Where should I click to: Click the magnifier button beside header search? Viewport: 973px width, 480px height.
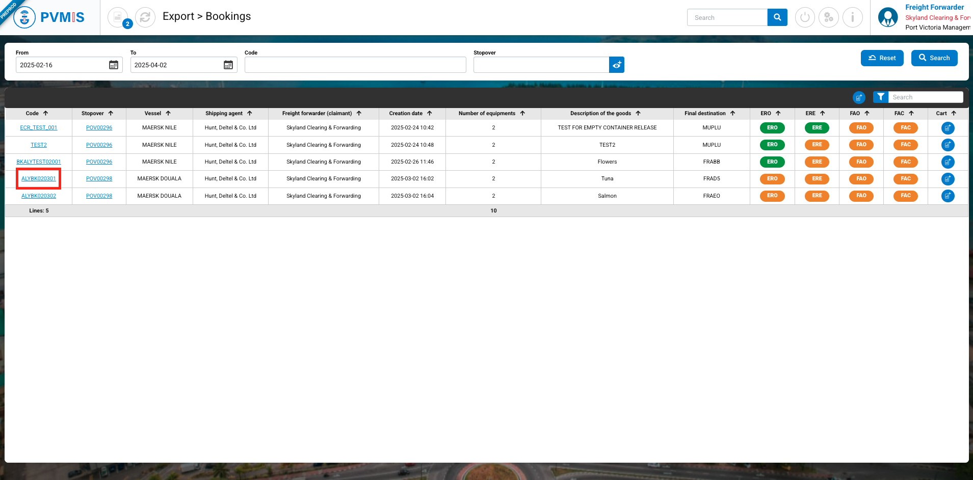777,17
